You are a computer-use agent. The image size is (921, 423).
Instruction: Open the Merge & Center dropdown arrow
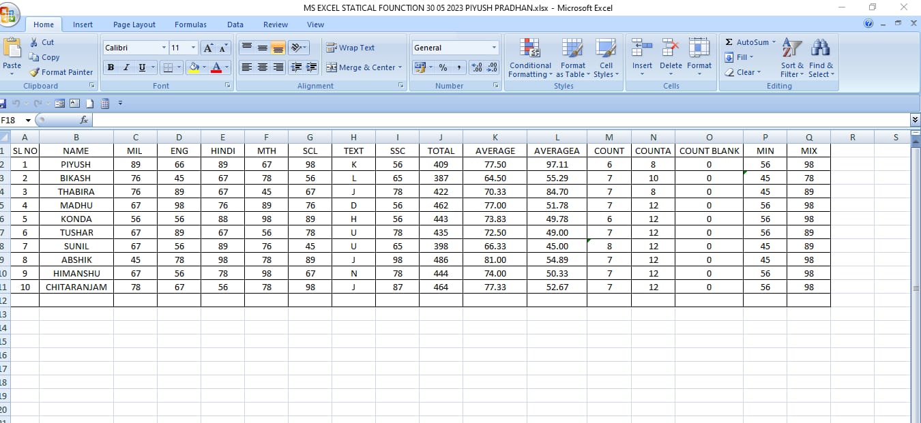pyautogui.click(x=400, y=67)
